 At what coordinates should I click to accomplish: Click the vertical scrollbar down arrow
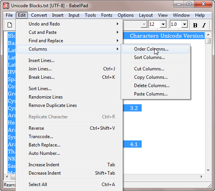tap(208, 170)
